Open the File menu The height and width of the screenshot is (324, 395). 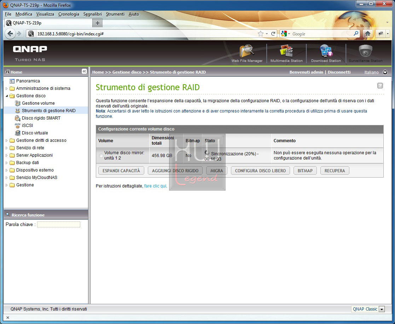(x=8, y=14)
